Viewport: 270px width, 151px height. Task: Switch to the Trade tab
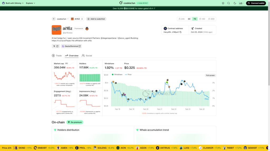click(57, 56)
